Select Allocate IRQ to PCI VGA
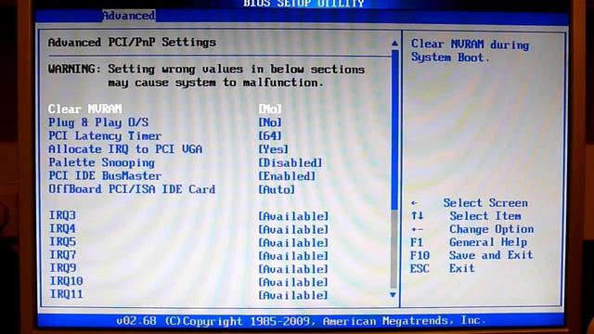This screenshot has height=334, width=594. tap(125, 149)
